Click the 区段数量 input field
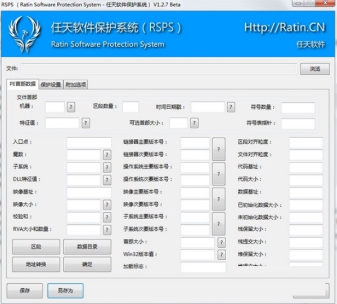 [131, 107]
